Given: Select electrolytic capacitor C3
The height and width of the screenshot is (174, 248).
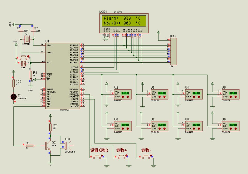Looking at the screenshot, I should 24,64.
